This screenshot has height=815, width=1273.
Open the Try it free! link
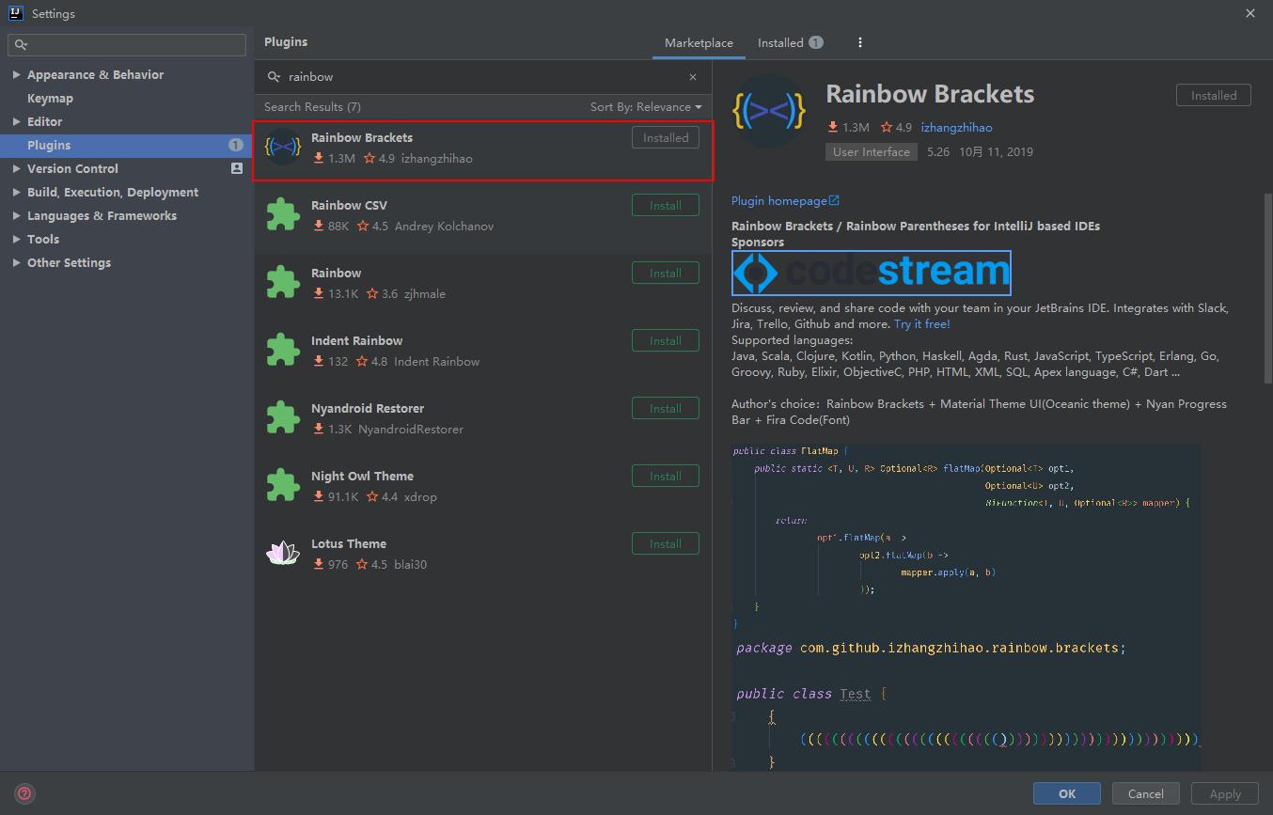[921, 323]
